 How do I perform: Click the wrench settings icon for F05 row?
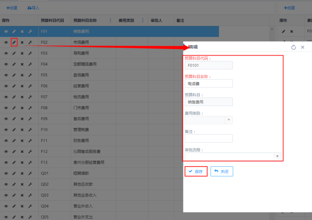tap(30, 75)
